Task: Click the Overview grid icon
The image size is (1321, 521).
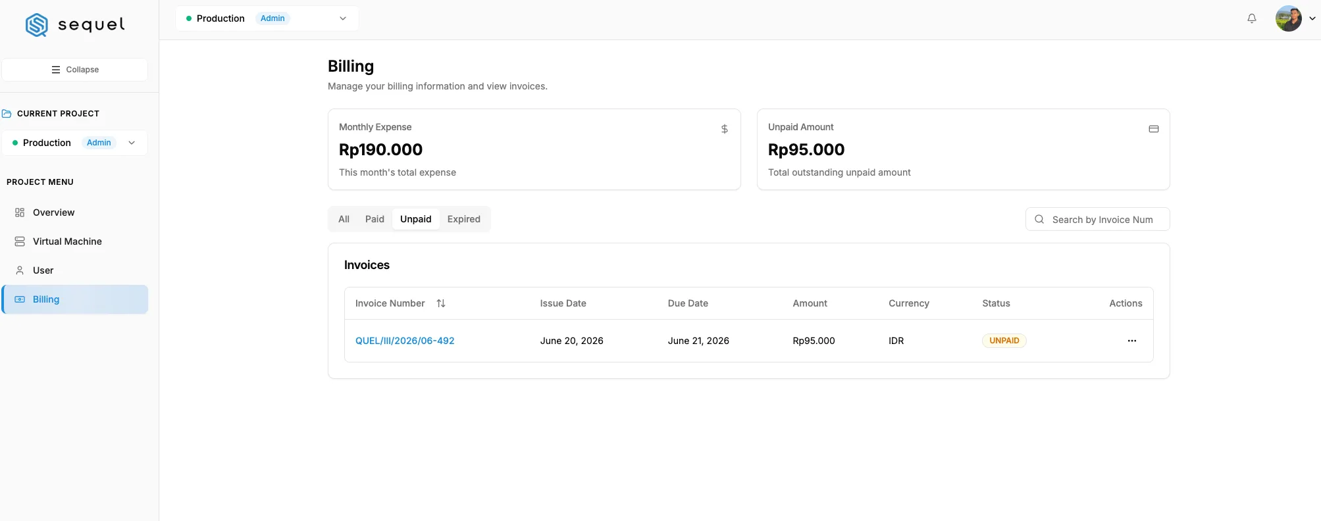Action: (20, 212)
